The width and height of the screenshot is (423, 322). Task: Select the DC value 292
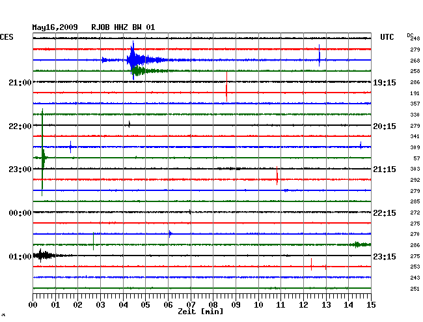click(x=415, y=180)
